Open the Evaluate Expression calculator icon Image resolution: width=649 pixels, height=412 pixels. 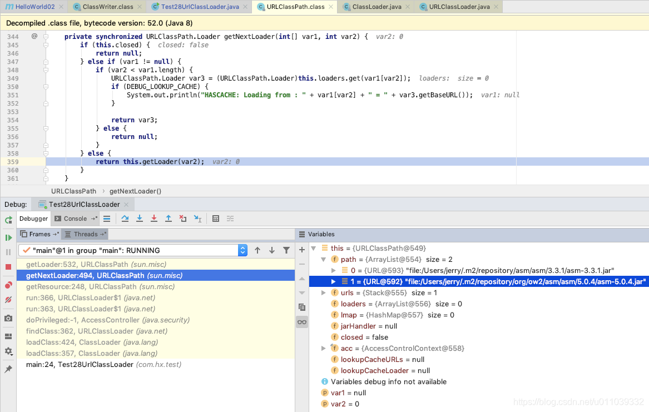point(215,219)
